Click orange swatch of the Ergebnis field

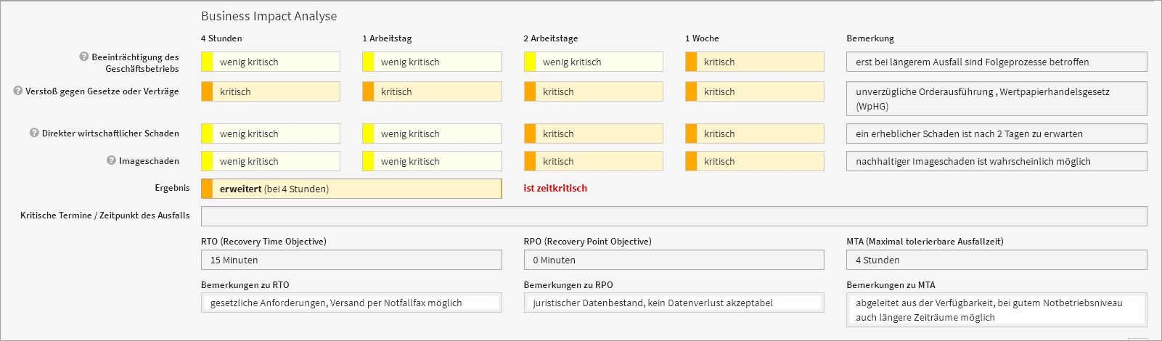[x=207, y=189]
